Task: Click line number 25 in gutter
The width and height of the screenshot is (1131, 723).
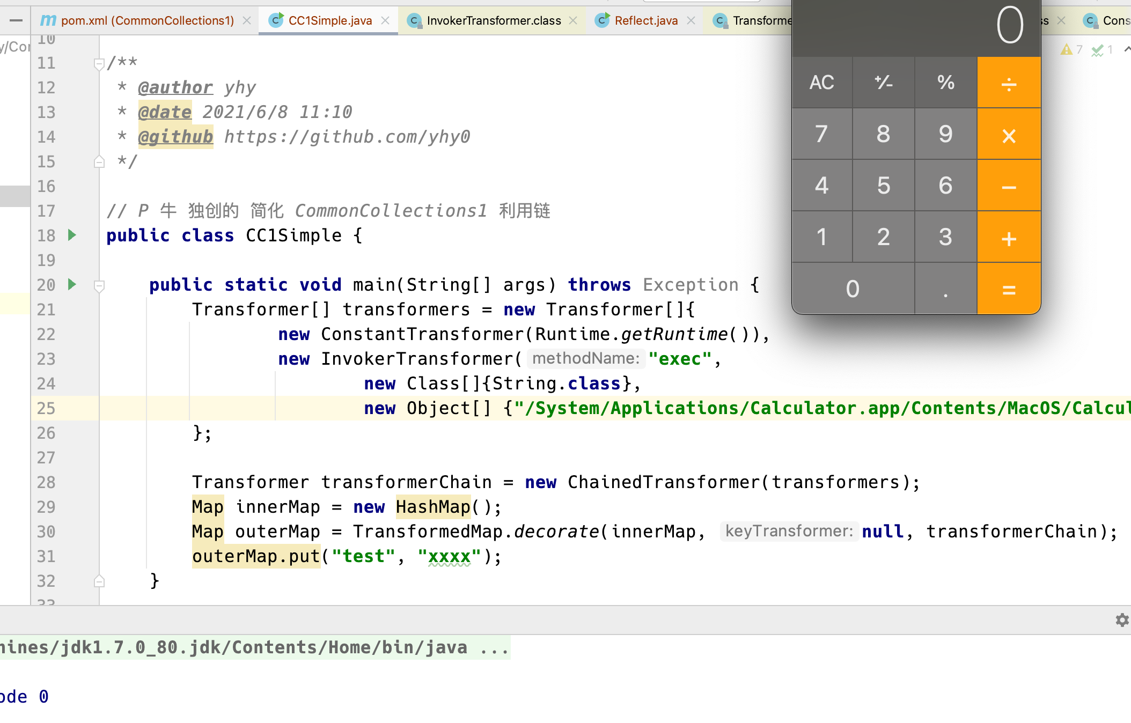Action: coord(46,408)
